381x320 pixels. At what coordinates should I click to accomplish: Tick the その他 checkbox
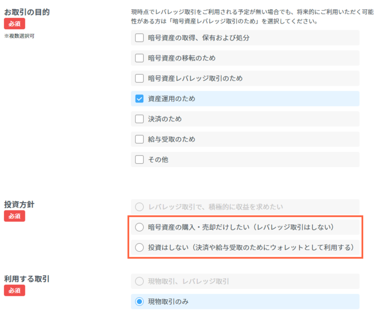pos(139,159)
